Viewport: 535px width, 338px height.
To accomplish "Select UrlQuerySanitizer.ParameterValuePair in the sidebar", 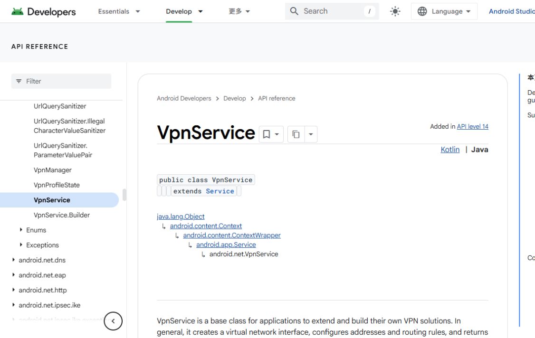I will [63, 150].
